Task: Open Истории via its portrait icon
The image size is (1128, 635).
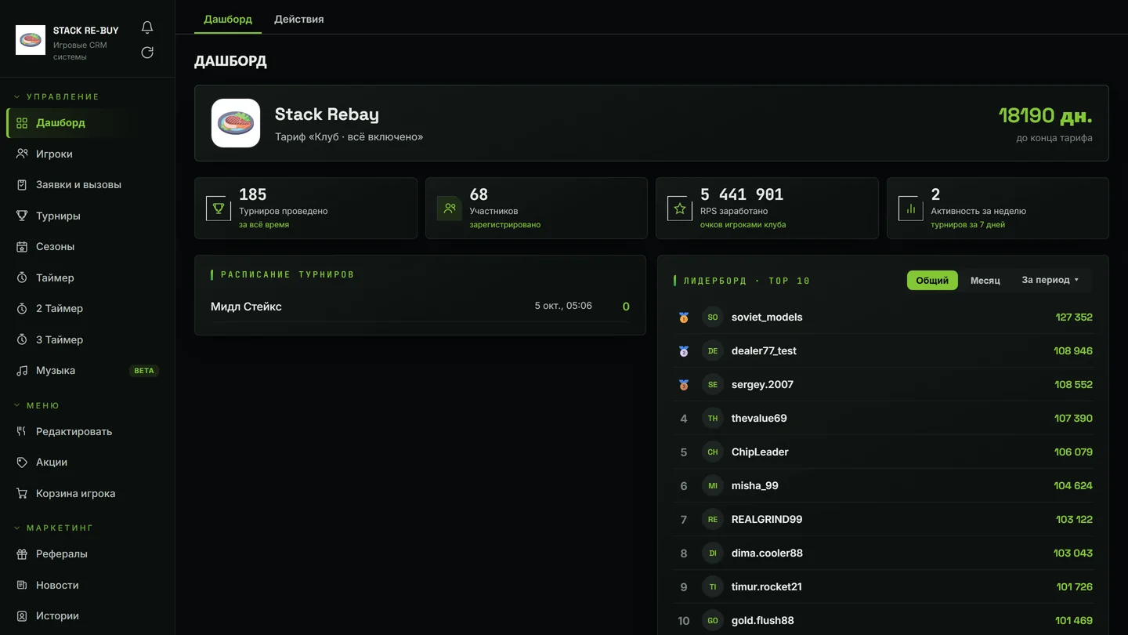Action: click(x=22, y=616)
